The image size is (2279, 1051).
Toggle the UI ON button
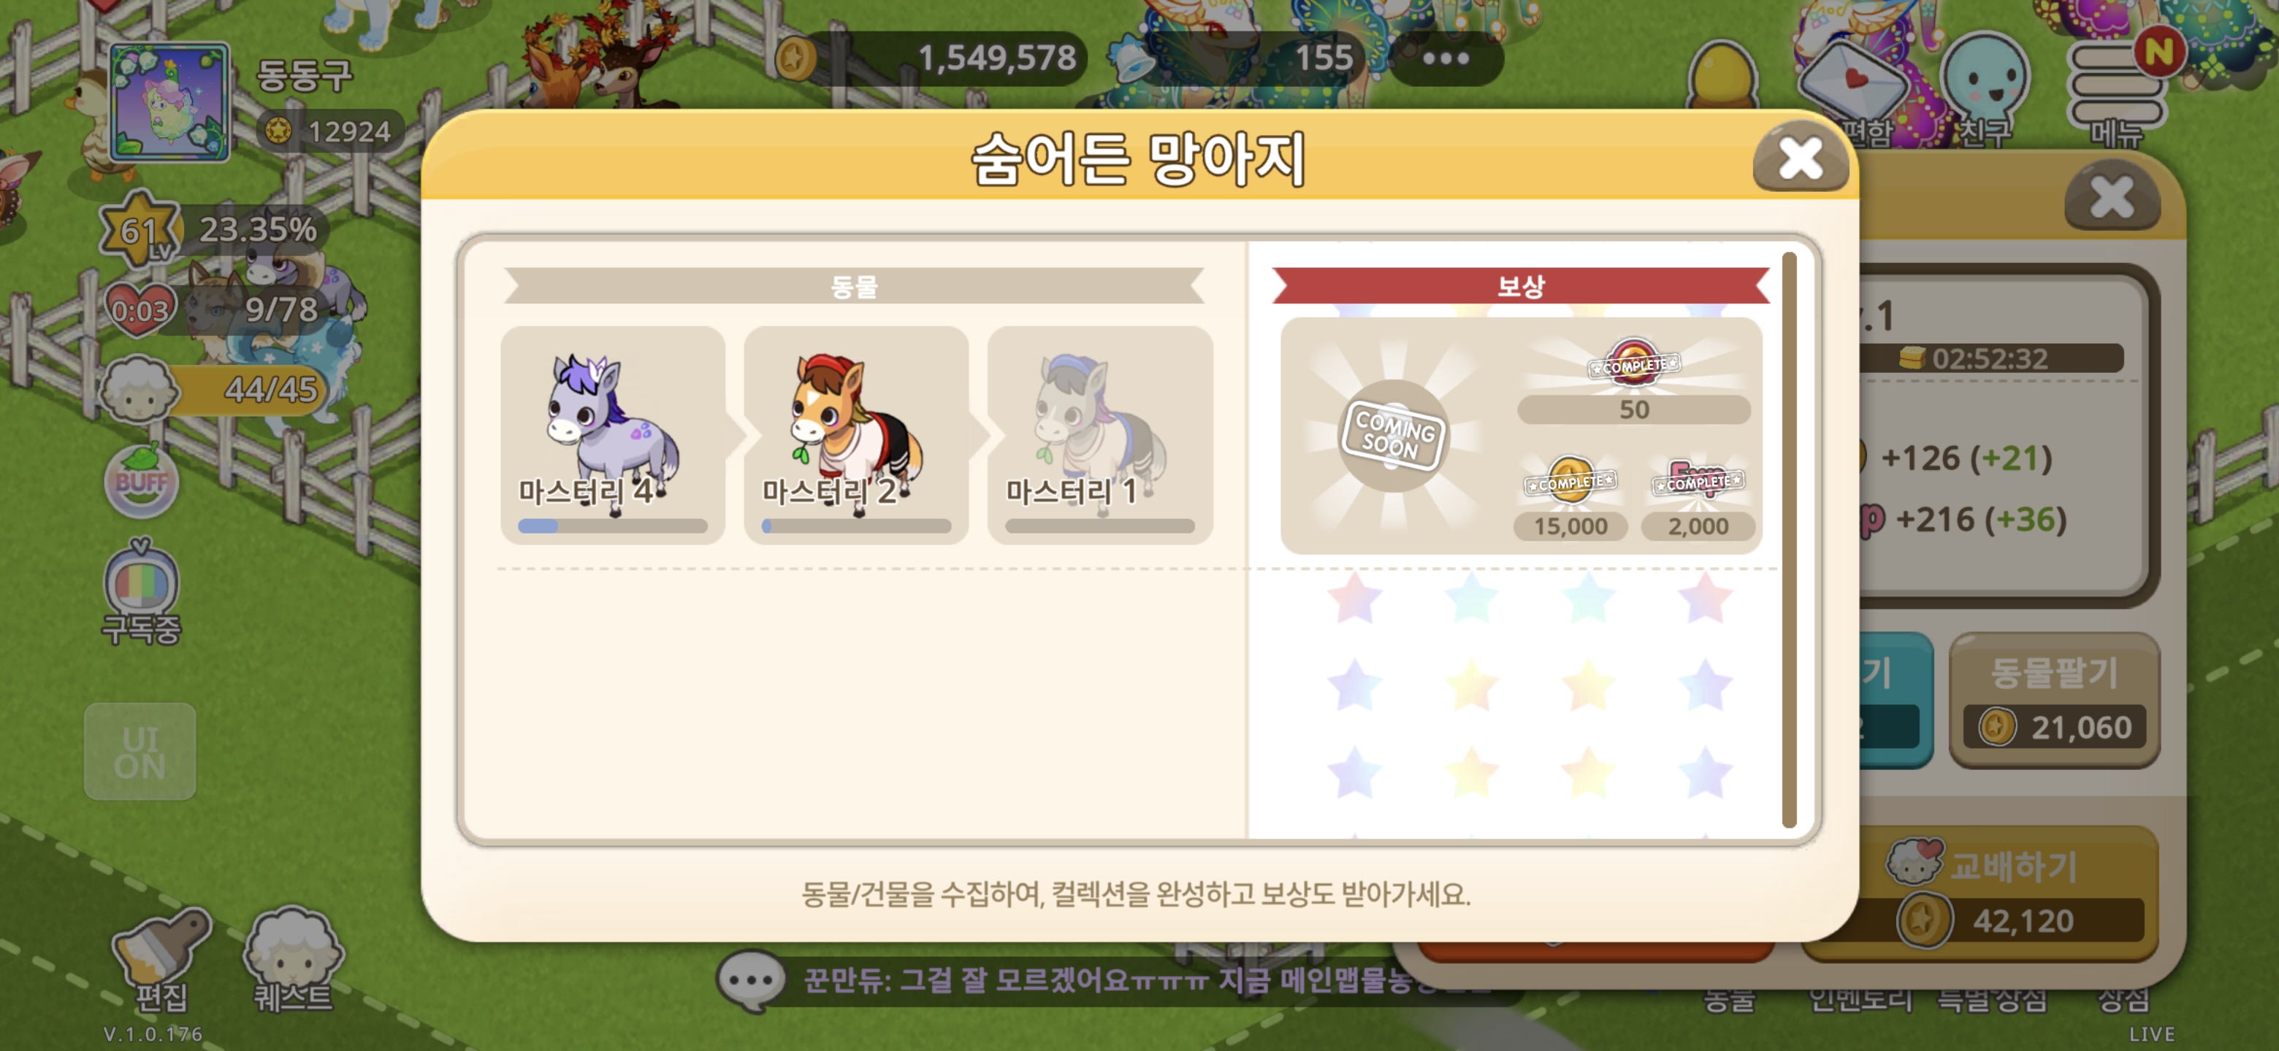click(x=140, y=751)
